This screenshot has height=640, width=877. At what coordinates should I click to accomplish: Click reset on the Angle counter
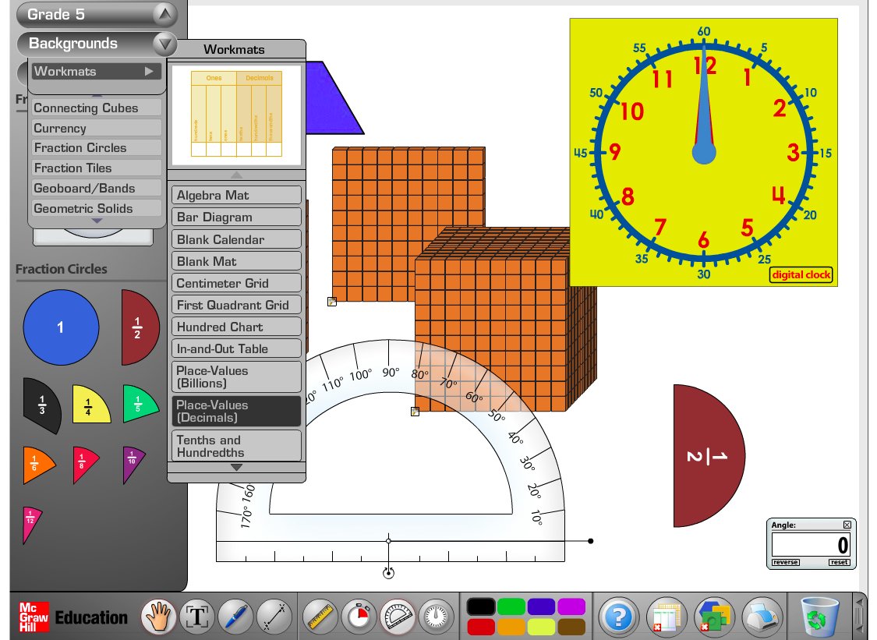pyautogui.click(x=840, y=562)
